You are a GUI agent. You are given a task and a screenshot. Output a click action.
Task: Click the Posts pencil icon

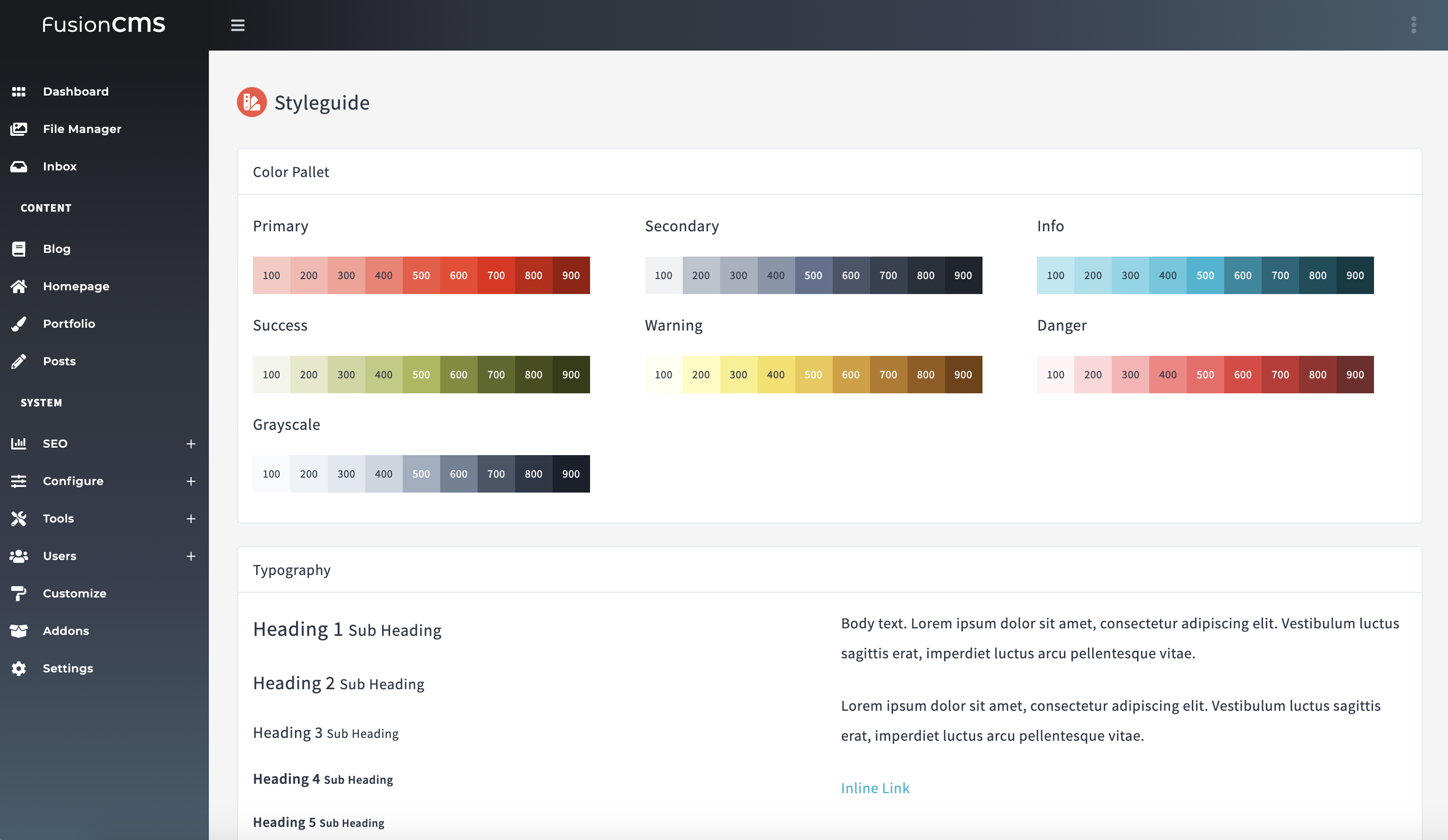click(x=18, y=361)
